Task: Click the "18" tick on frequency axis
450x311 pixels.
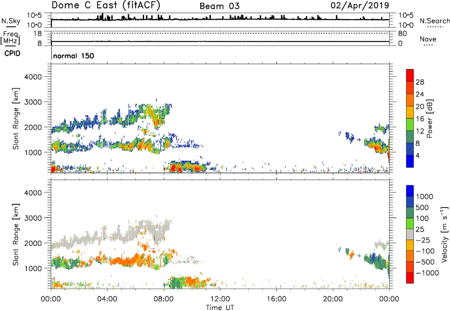Action: point(38,34)
